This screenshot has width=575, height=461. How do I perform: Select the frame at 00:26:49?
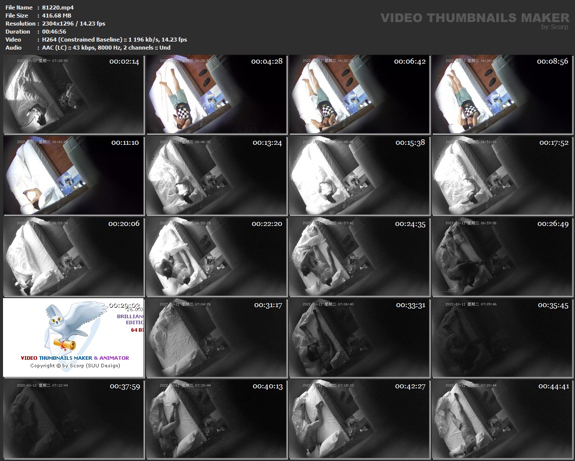coord(502,257)
